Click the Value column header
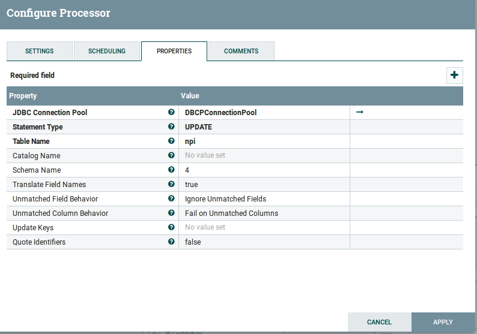 pyautogui.click(x=190, y=96)
